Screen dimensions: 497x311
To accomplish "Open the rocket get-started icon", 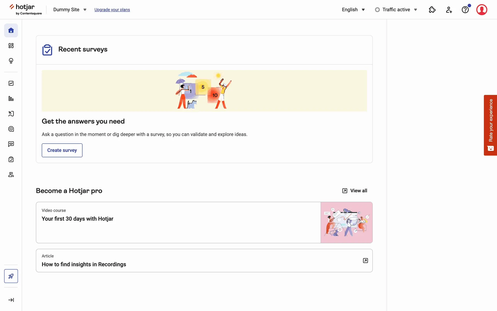I will tap(11, 276).
